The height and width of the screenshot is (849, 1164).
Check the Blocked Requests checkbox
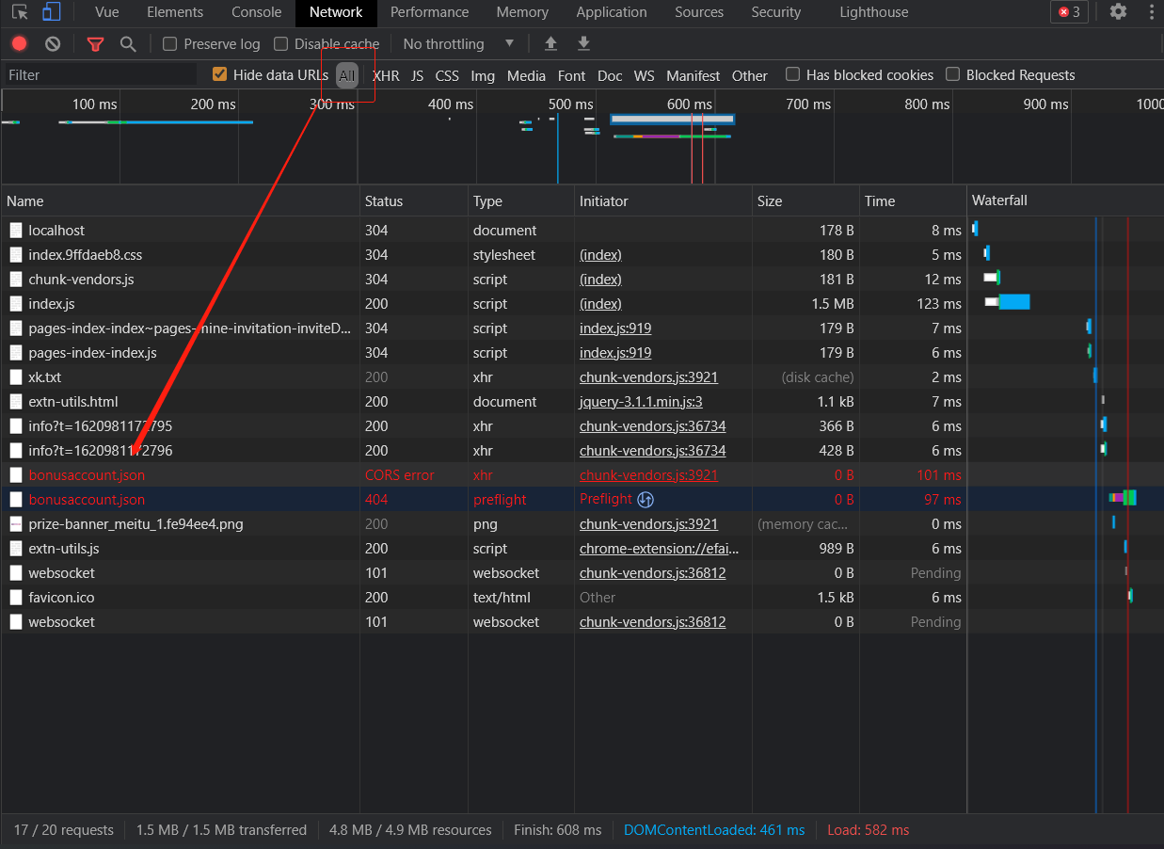tap(953, 74)
